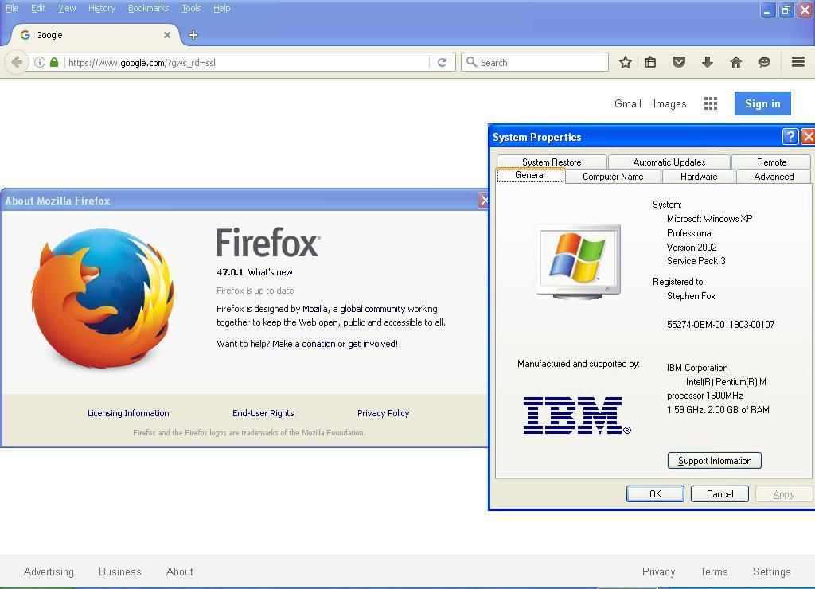Viewport: 815px width, 589px height.
Task: Switch to the Remote tab
Action: click(x=771, y=162)
